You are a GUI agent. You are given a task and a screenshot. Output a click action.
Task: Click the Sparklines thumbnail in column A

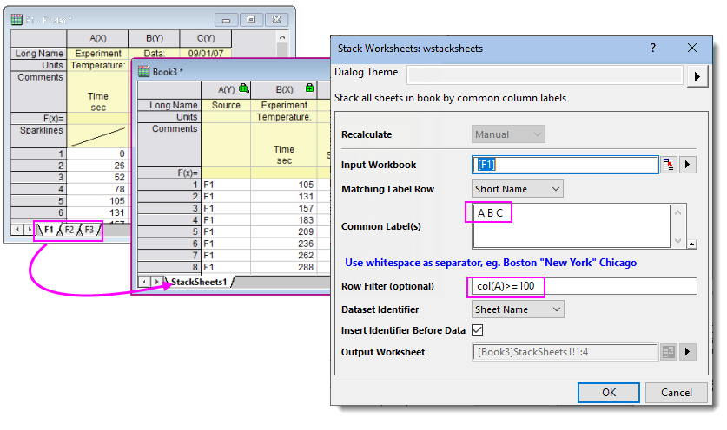(x=98, y=136)
